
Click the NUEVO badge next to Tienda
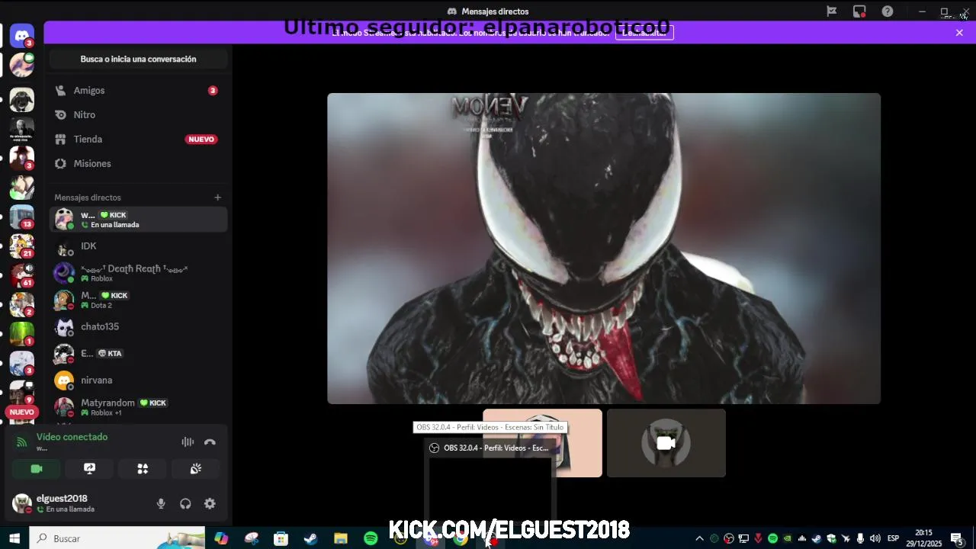pos(201,140)
